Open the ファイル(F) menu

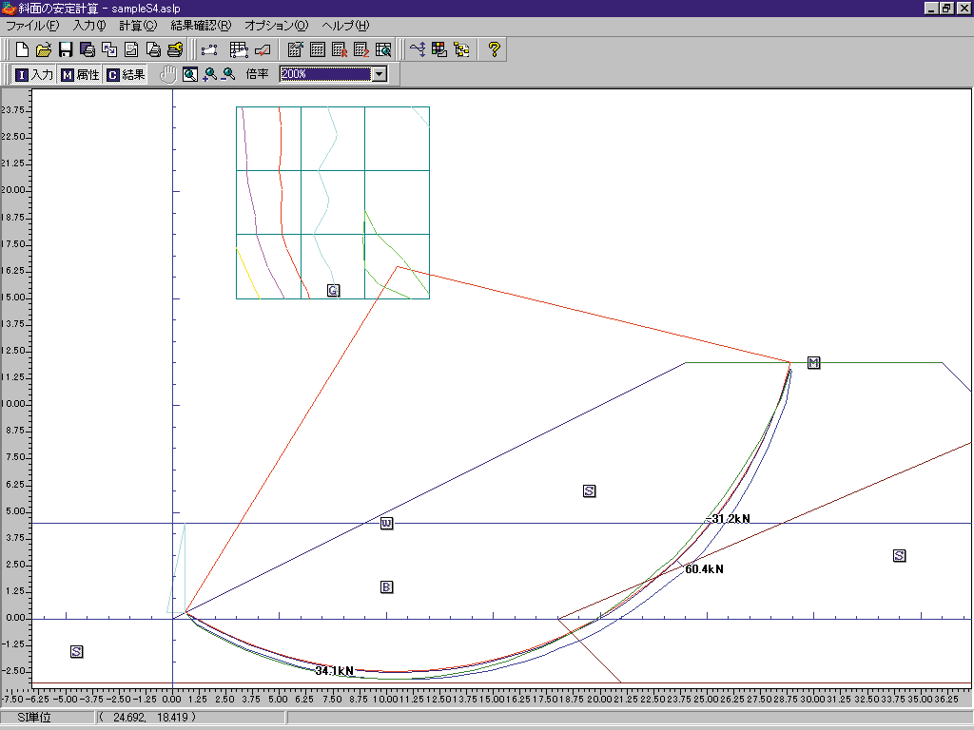point(32,26)
